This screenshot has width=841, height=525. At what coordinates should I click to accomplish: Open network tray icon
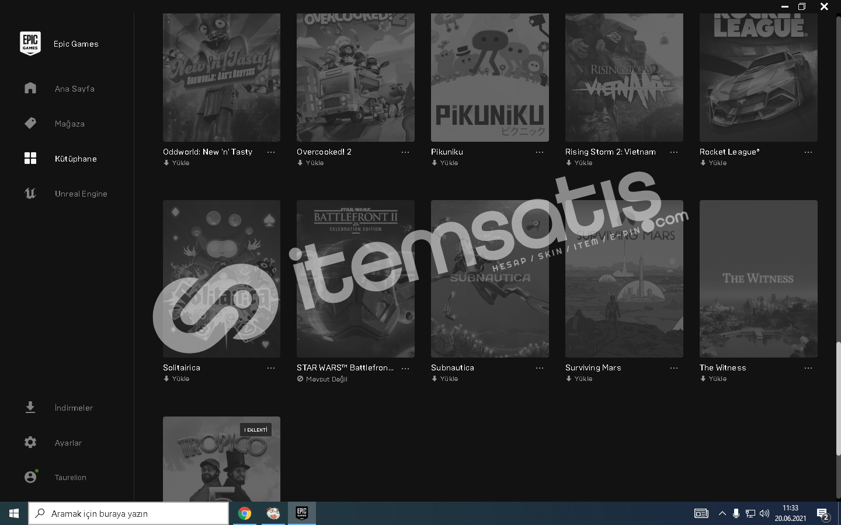750,513
